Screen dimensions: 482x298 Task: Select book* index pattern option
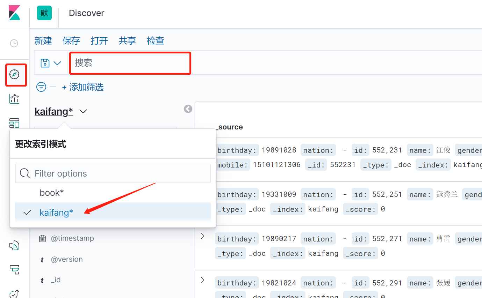[x=52, y=193]
